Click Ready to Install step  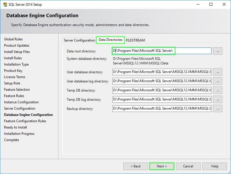pyautogui.click(x=15, y=127)
